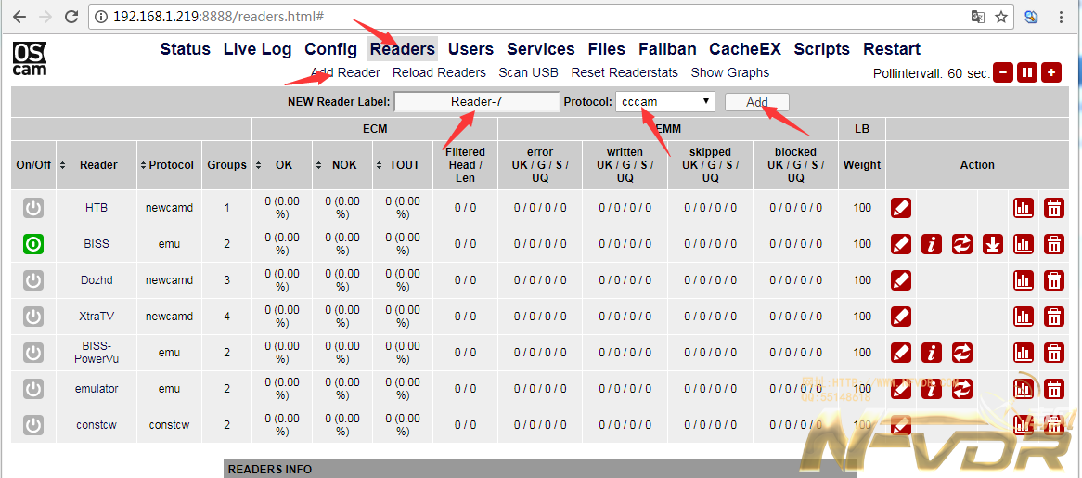Turn off the BISS reader
This screenshot has height=478, width=1082.
(x=33, y=244)
